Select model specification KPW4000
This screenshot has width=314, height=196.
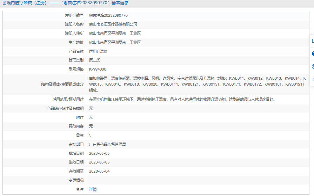(x=98, y=69)
